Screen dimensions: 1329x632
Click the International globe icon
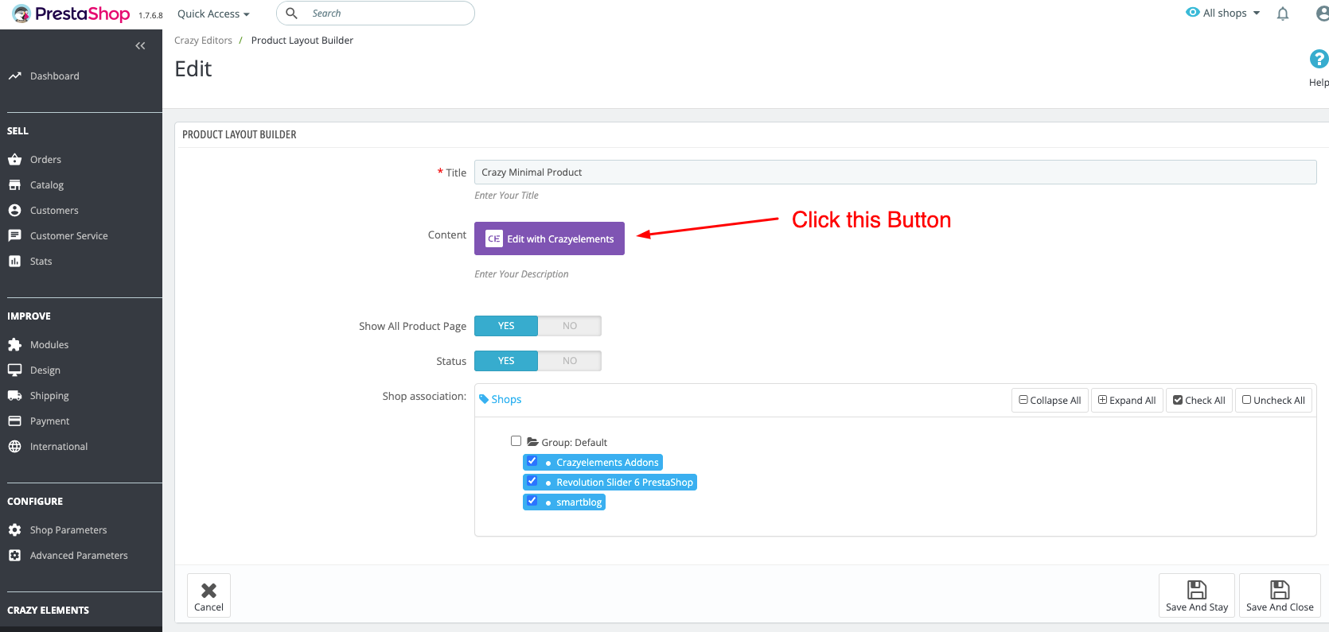[14, 447]
